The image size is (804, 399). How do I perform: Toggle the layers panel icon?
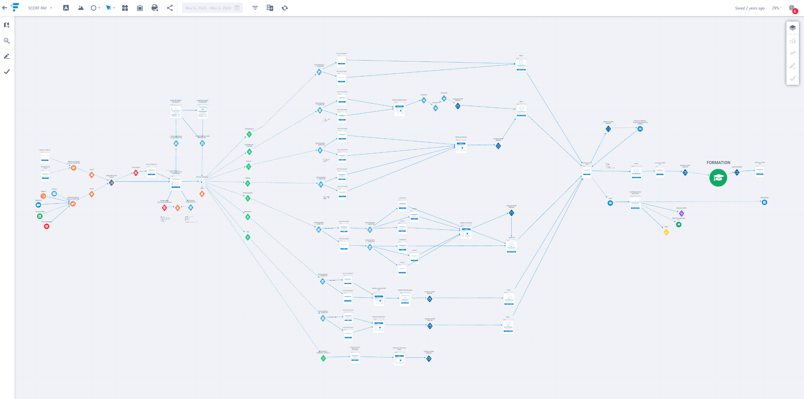point(793,28)
